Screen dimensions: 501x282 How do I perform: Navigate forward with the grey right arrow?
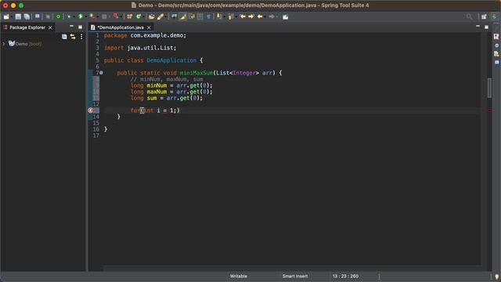(272, 16)
